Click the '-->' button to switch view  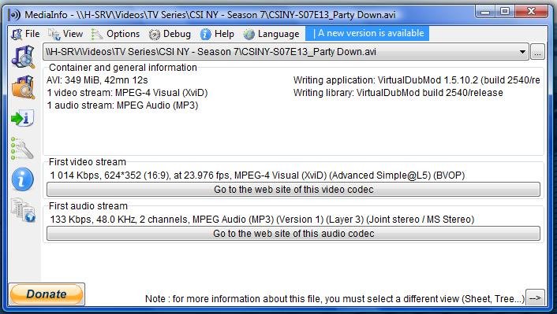tap(535, 298)
